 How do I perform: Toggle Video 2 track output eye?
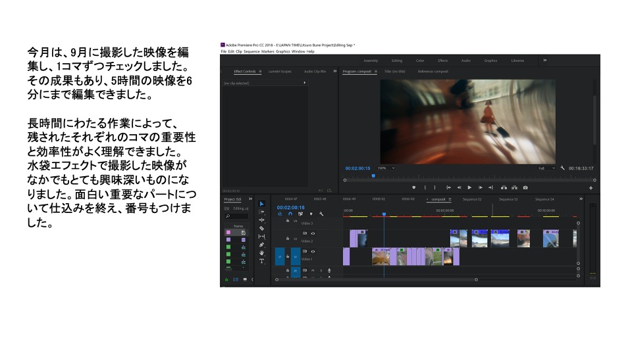pos(313,233)
